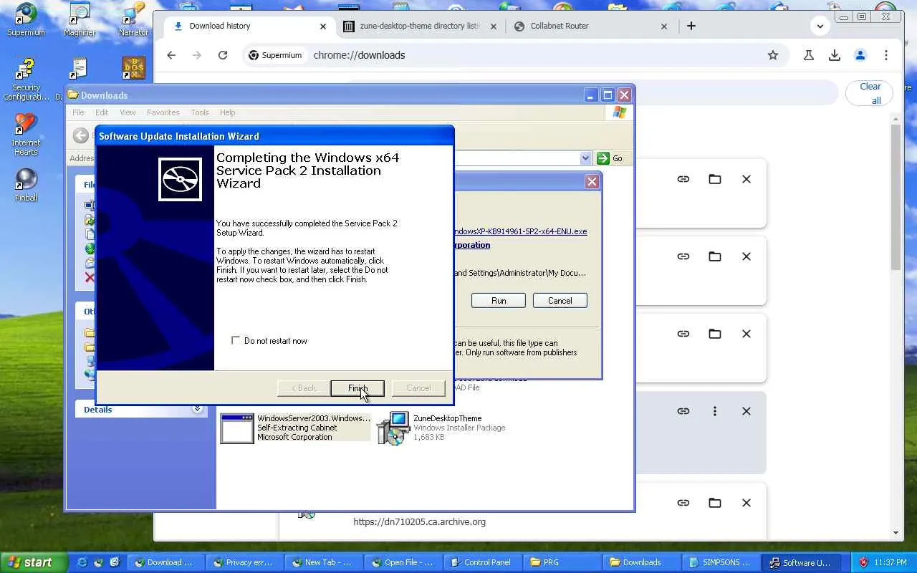Viewport: 917px width, 573px height.
Task: Click the wizard's disc icon image
Action: coord(180,179)
